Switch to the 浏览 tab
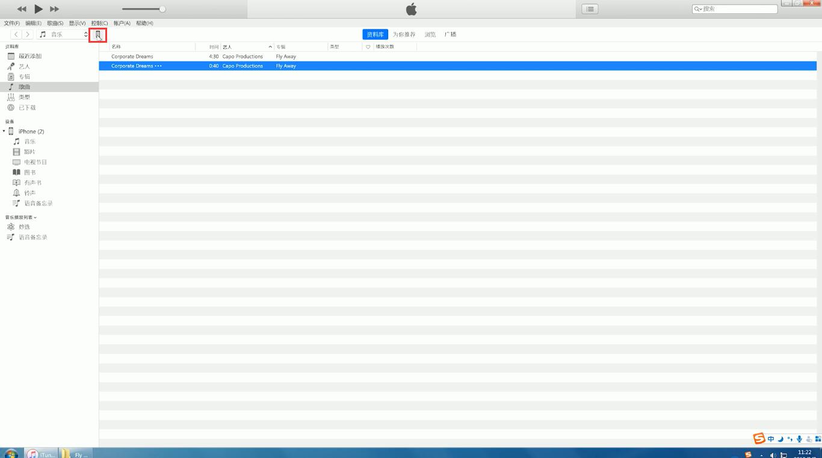Viewport: 822px width, 458px height. click(x=430, y=34)
